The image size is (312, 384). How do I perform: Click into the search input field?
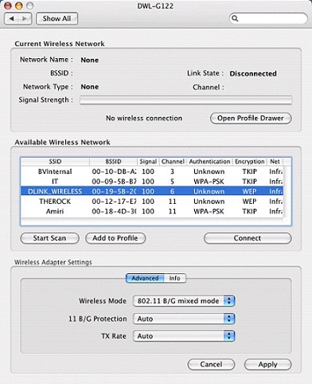(x=268, y=18)
